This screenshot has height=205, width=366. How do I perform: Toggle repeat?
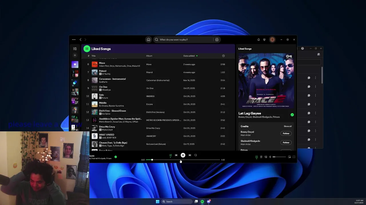pos(196,155)
